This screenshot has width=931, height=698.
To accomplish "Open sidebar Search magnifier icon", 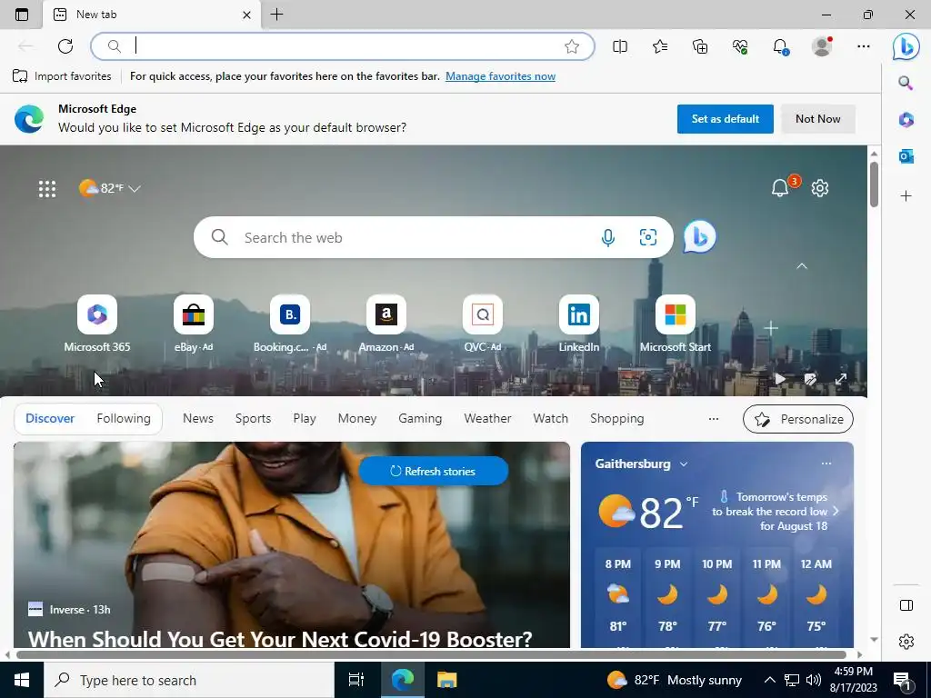I will pyautogui.click(x=906, y=83).
